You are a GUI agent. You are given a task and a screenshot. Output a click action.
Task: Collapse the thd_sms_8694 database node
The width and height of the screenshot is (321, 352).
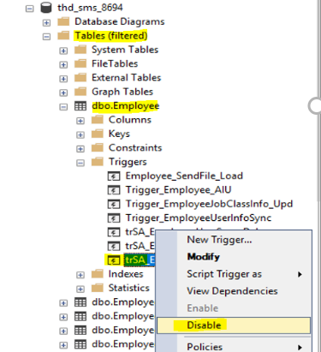(29, 9)
